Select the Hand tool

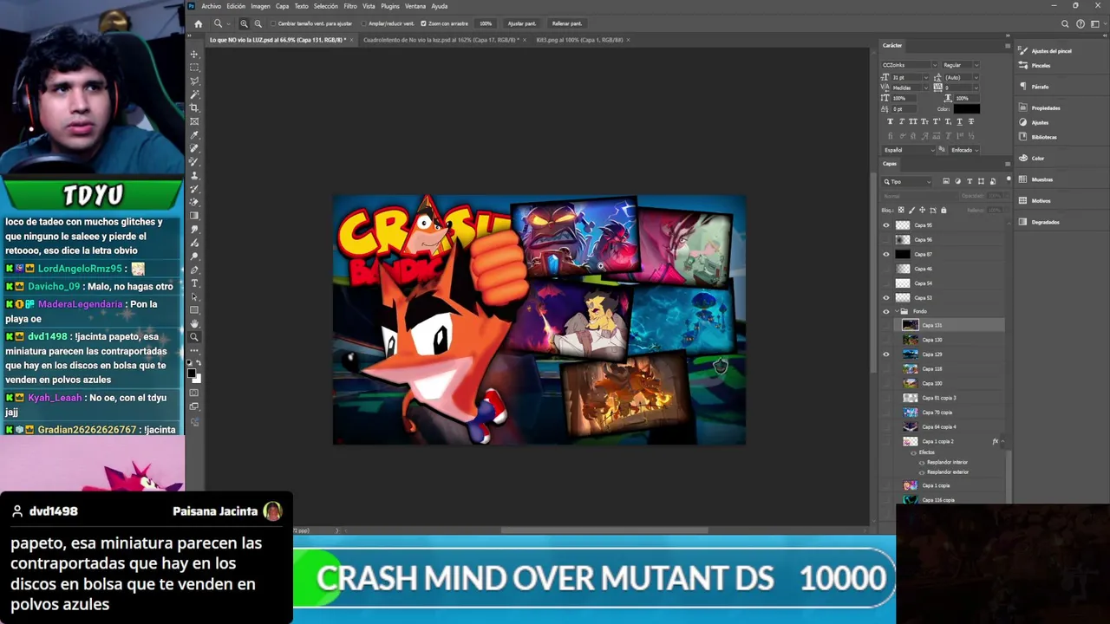point(194,323)
